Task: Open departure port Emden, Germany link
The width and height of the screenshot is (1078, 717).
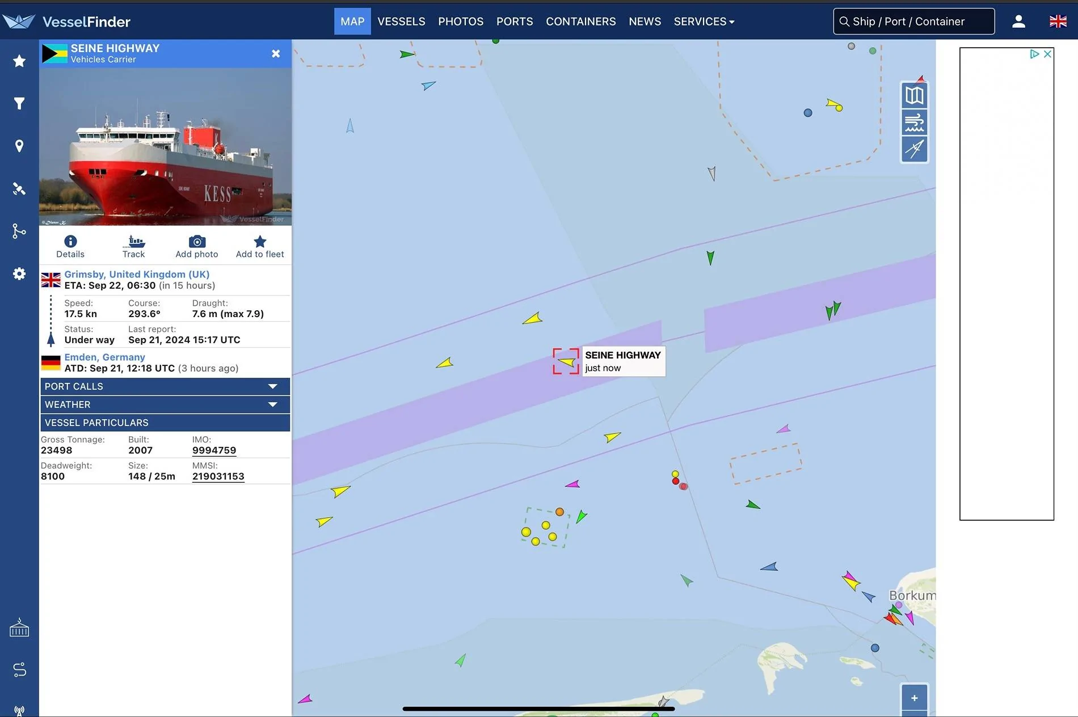Action: (x=105, y=357)
